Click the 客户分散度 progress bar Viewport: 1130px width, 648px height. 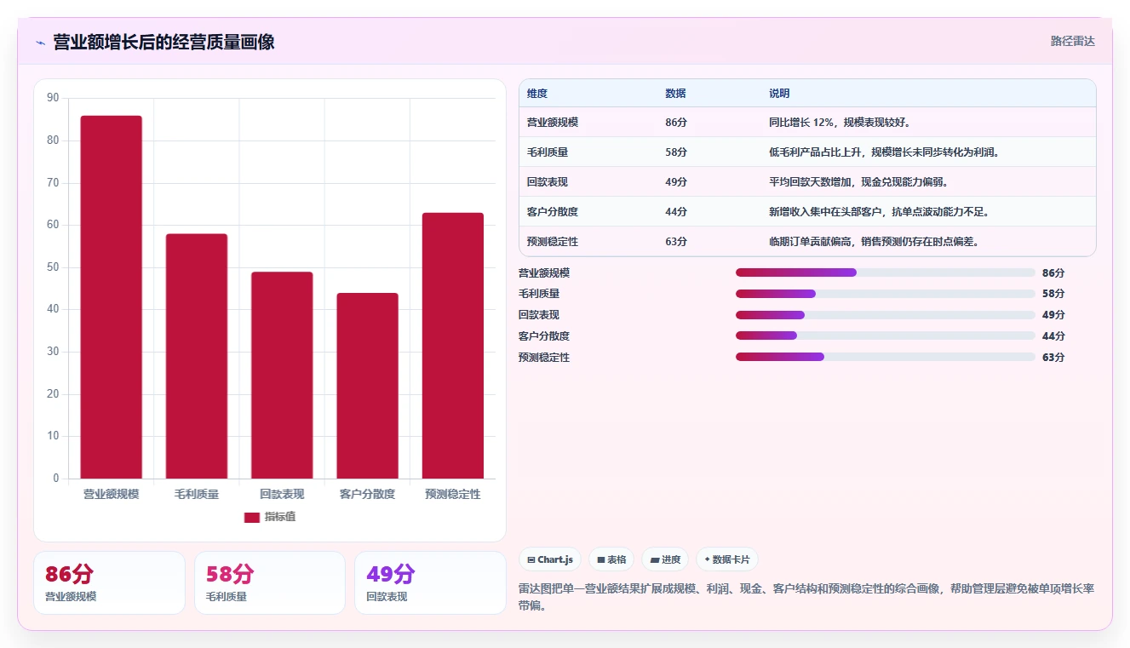click(x=886, y=335)
